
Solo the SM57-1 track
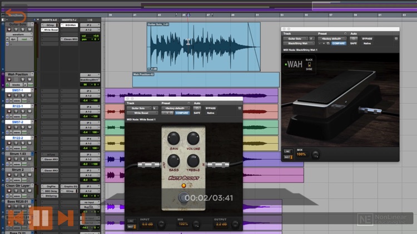[x=23, y=95]
